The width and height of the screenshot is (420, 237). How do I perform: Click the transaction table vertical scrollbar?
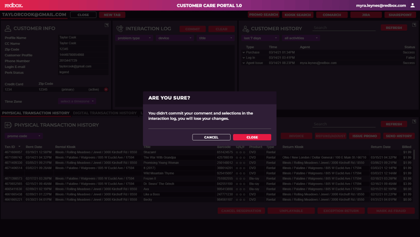click(414, 155)
